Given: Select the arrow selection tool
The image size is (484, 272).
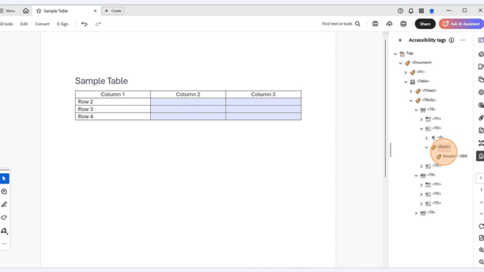Looking at the screenshot, I should click(4, 178).
